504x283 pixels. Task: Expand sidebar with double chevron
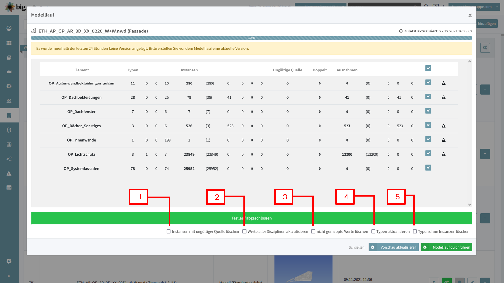point(9,276)
